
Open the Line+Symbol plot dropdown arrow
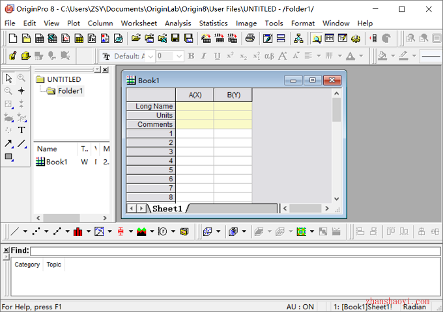point(68,231)
